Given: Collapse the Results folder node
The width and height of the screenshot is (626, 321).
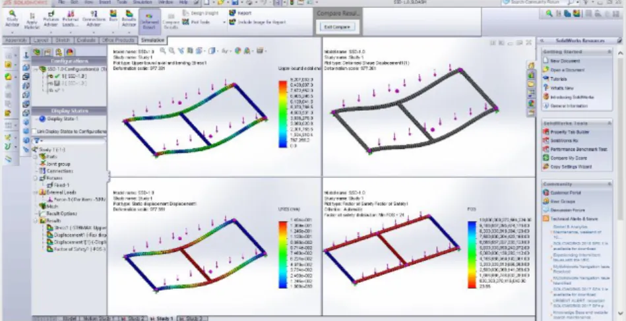Looking at the screenshot, I should (x=35, y=221).
